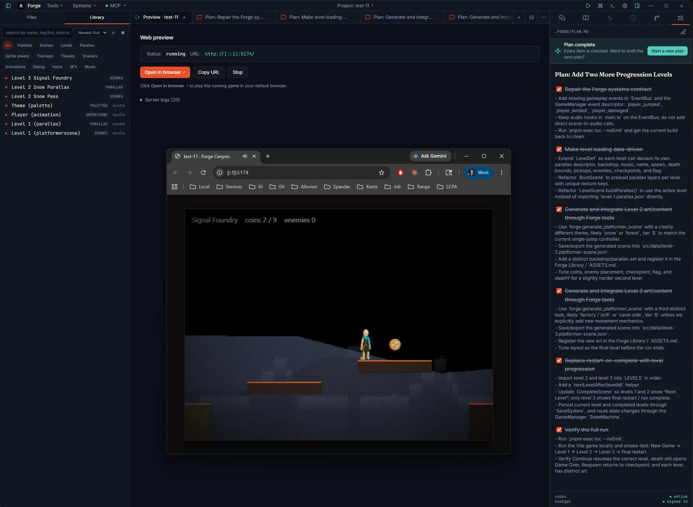Image resolution: width=693 pixels, height=507 pixels.
Task: Toggle the left sidebar panel icon
Action: pos(8,6)
